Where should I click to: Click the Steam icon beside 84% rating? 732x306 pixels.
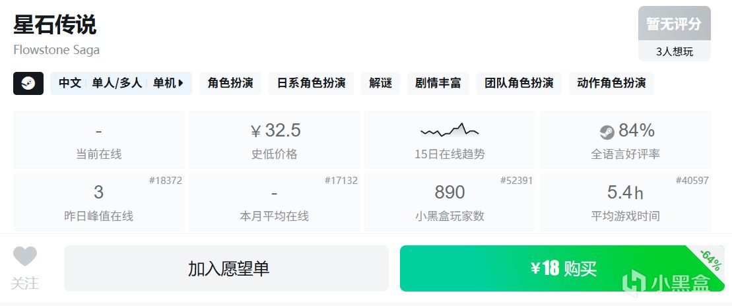pyautogui.click(x=607, y=133)
